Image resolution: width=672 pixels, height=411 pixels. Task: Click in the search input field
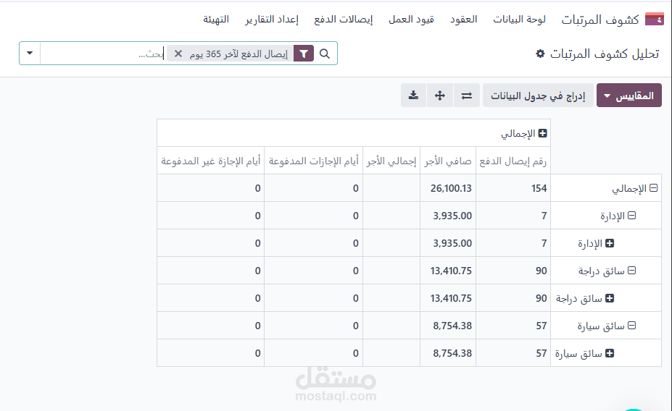click(x=103, y=54)
